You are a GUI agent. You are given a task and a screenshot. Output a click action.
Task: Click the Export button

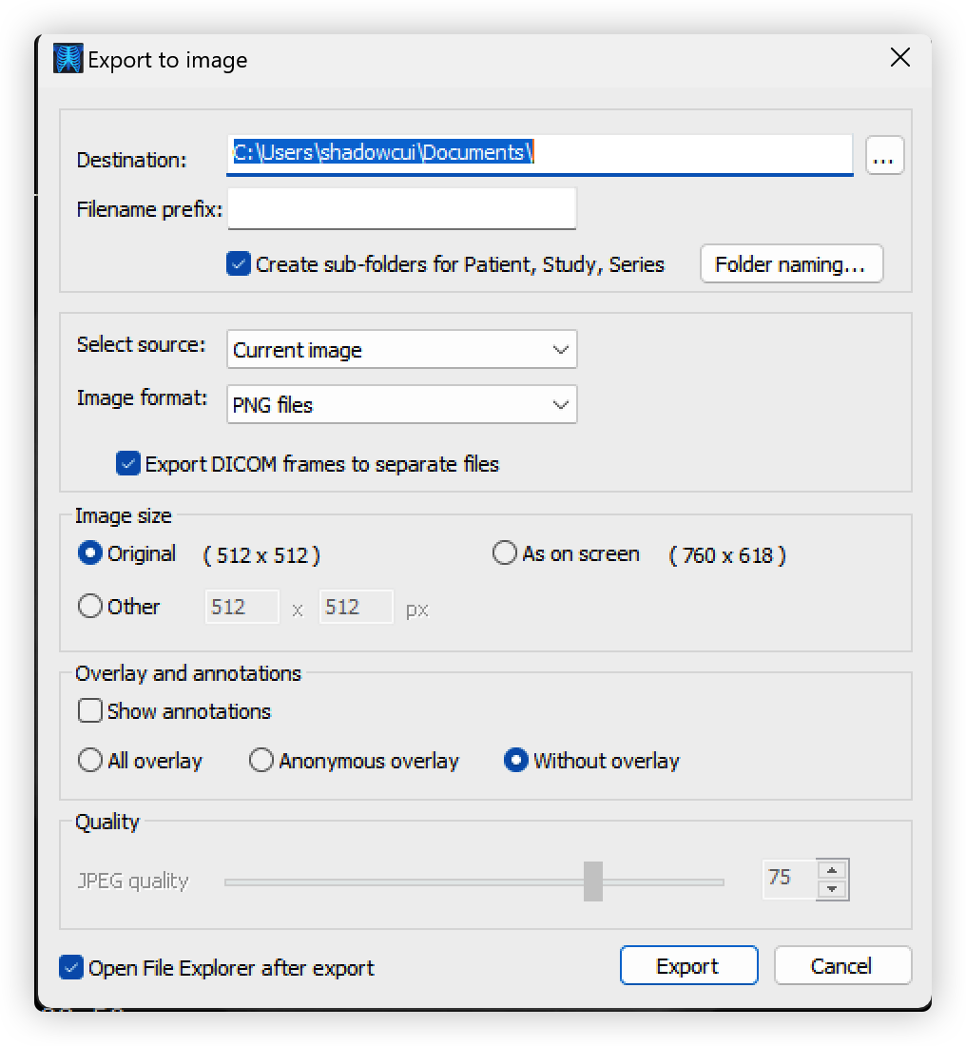pos(688,965)
